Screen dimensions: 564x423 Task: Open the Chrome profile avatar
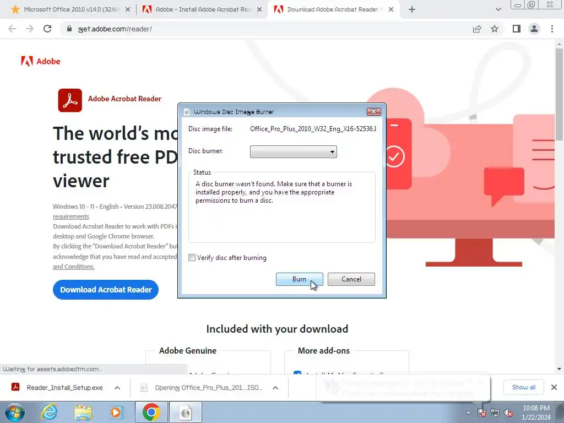[x=534, y=29]
